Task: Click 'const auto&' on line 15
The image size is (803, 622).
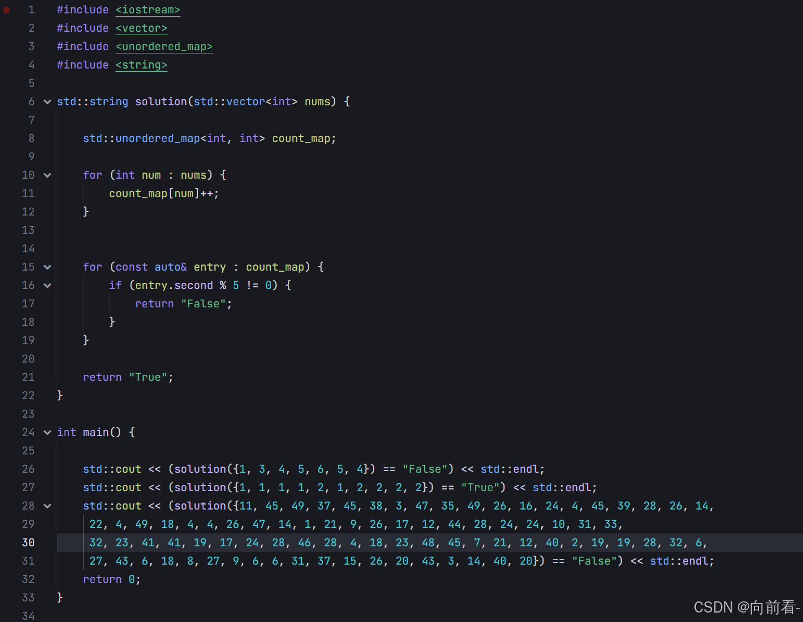Action: tap(151, 267)
